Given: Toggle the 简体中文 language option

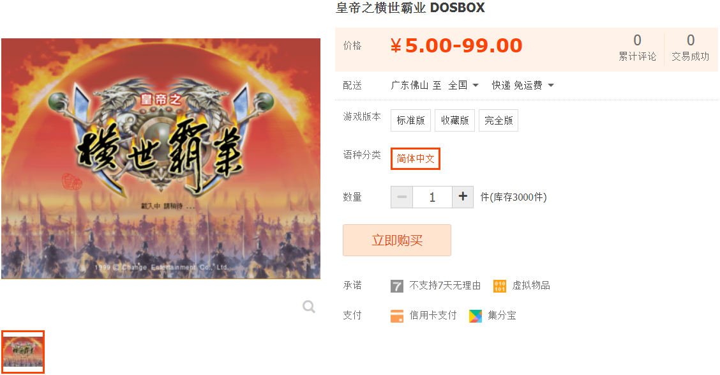Looking at the screenshot, I should pyautogui.click(x=415, y=158).
